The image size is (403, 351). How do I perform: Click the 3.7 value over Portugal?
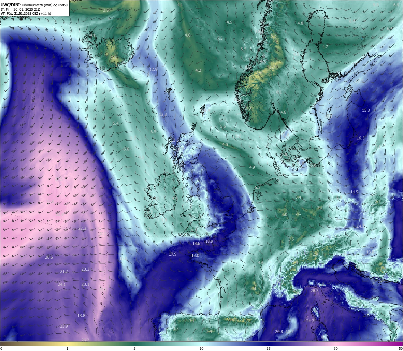click(176, 328)
